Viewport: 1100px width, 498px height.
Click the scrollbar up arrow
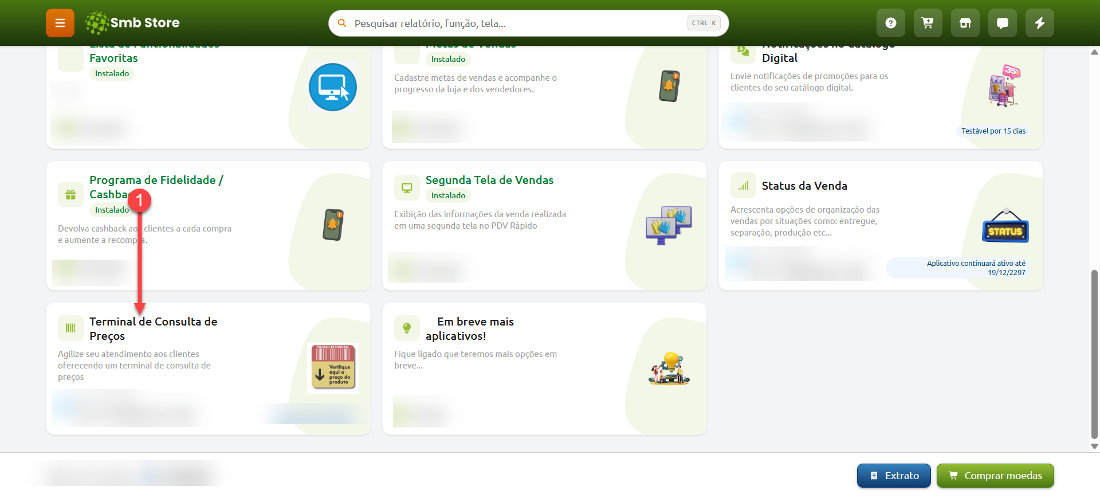tap(1094, 52)
